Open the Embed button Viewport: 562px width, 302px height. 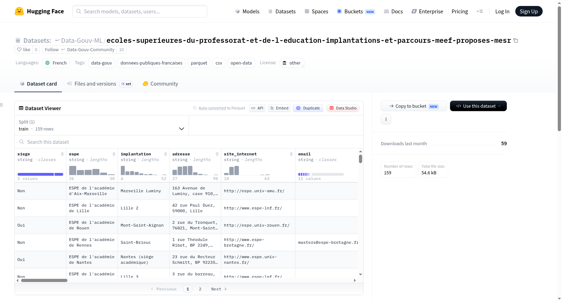[x=279, y=108]
